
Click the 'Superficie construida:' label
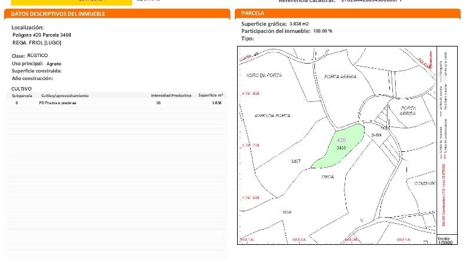[37, 71]
